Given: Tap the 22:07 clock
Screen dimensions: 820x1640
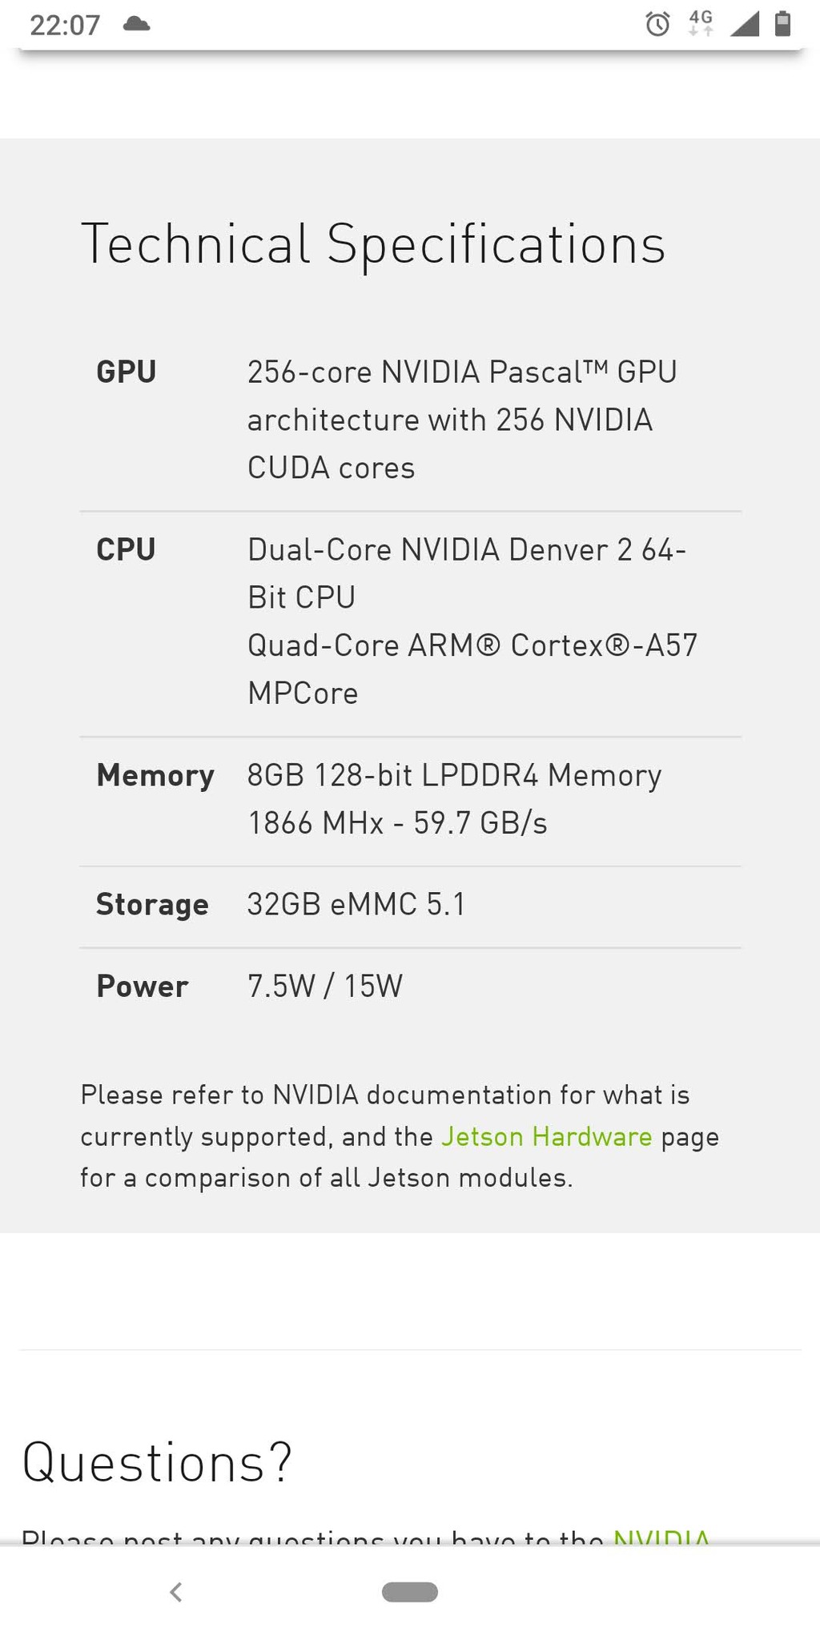Looking at the screenshot, I should tap(65, 25).
